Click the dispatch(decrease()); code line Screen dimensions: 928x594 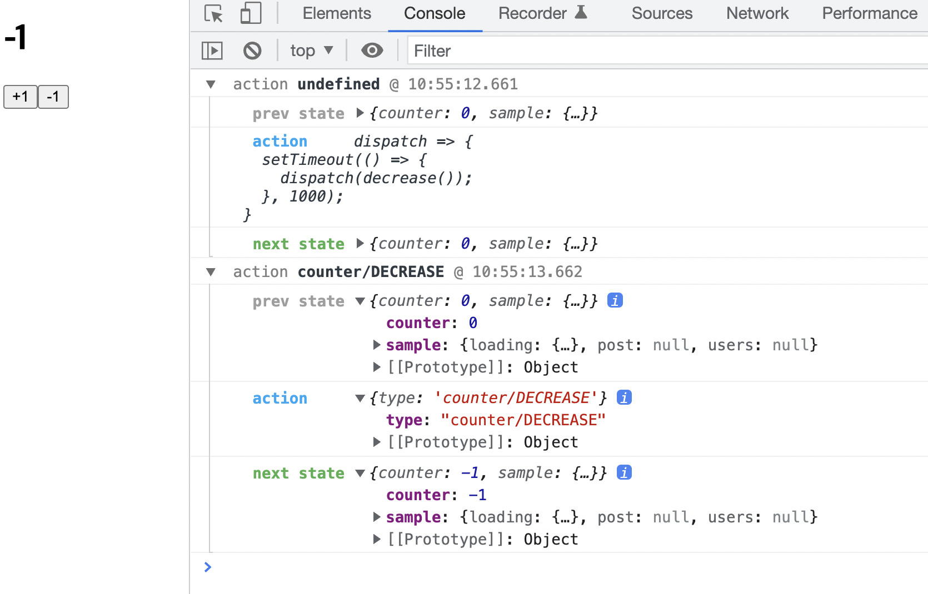tap(376, 178)
